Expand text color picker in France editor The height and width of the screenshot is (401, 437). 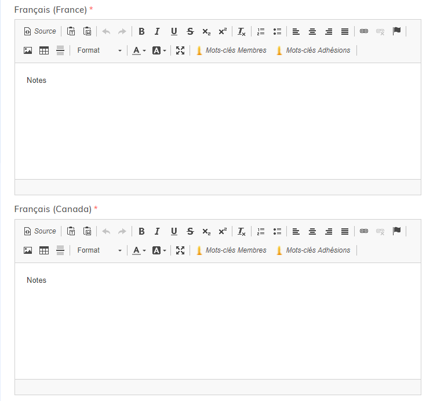point(139,50)
